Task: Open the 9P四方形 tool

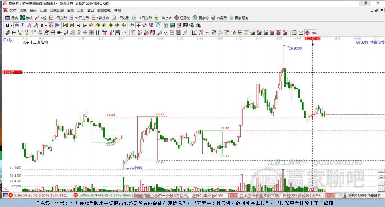Action: coord(79,18)
